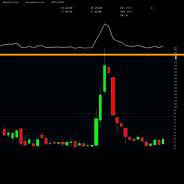
Task: Click the 'OL: 0' value
Action: click(124, 15)
